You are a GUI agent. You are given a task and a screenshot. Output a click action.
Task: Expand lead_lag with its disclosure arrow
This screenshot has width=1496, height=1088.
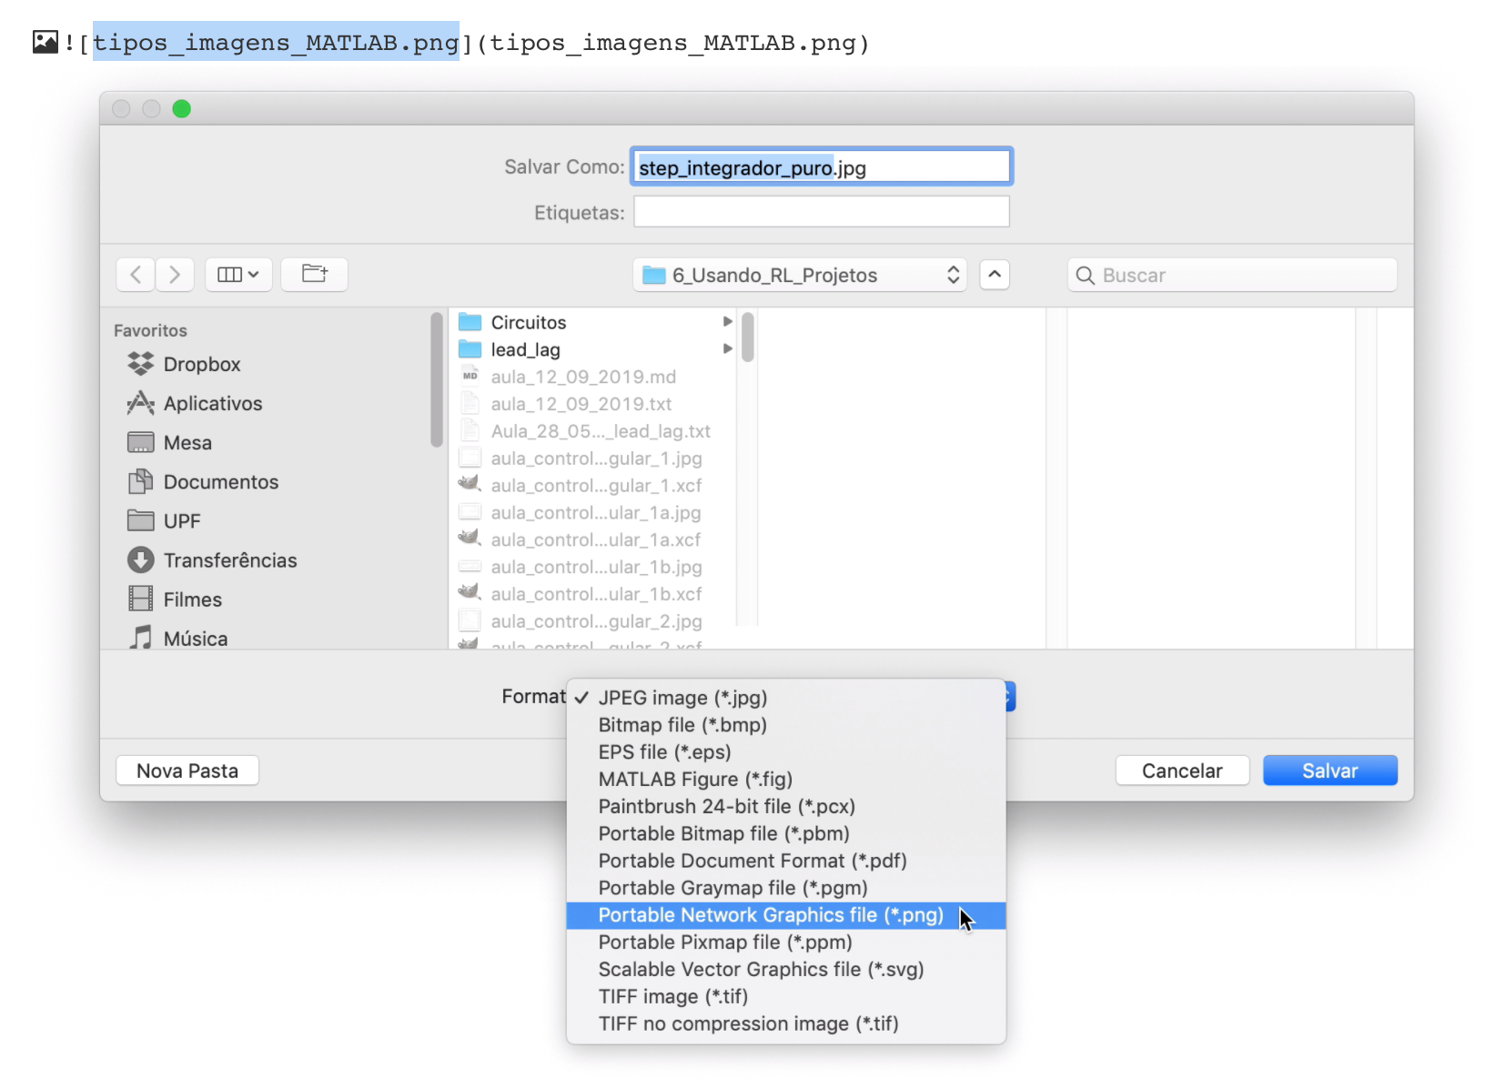point(727,348)
